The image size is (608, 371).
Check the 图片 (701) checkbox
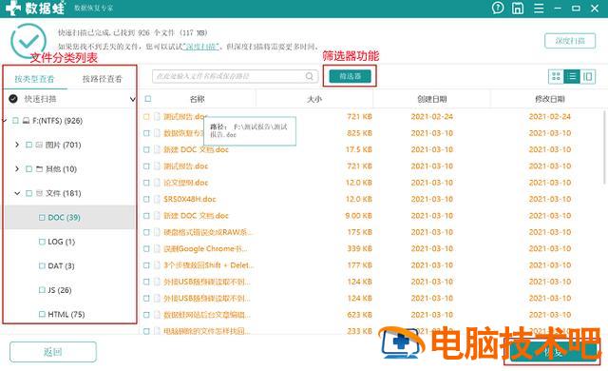pos(28,145)
